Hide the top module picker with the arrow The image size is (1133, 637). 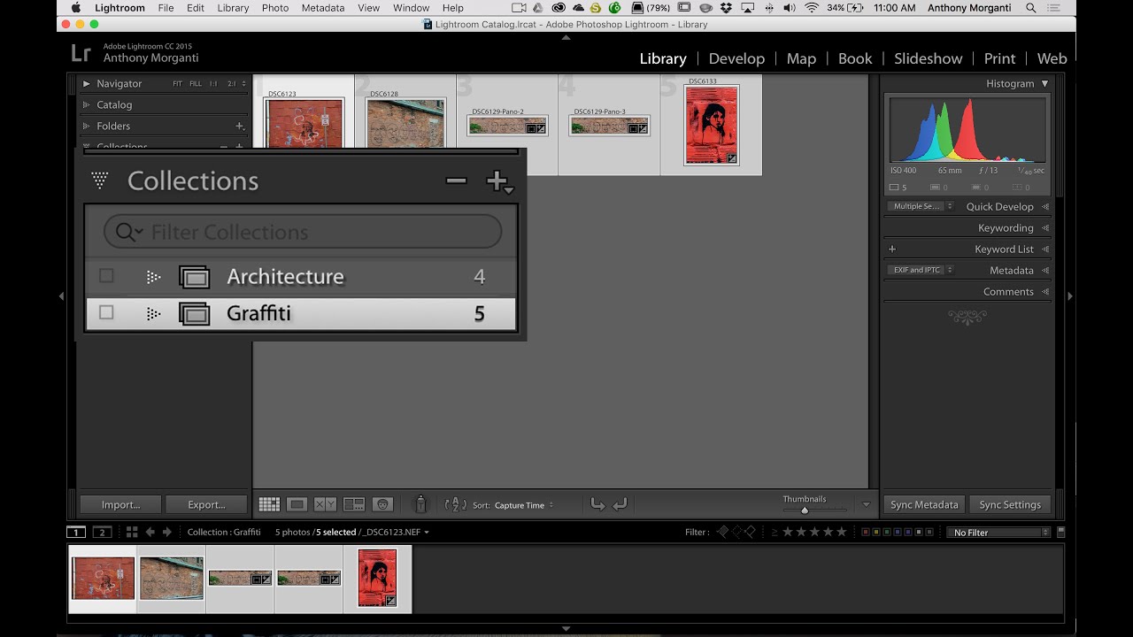click(x=566, y=37)
